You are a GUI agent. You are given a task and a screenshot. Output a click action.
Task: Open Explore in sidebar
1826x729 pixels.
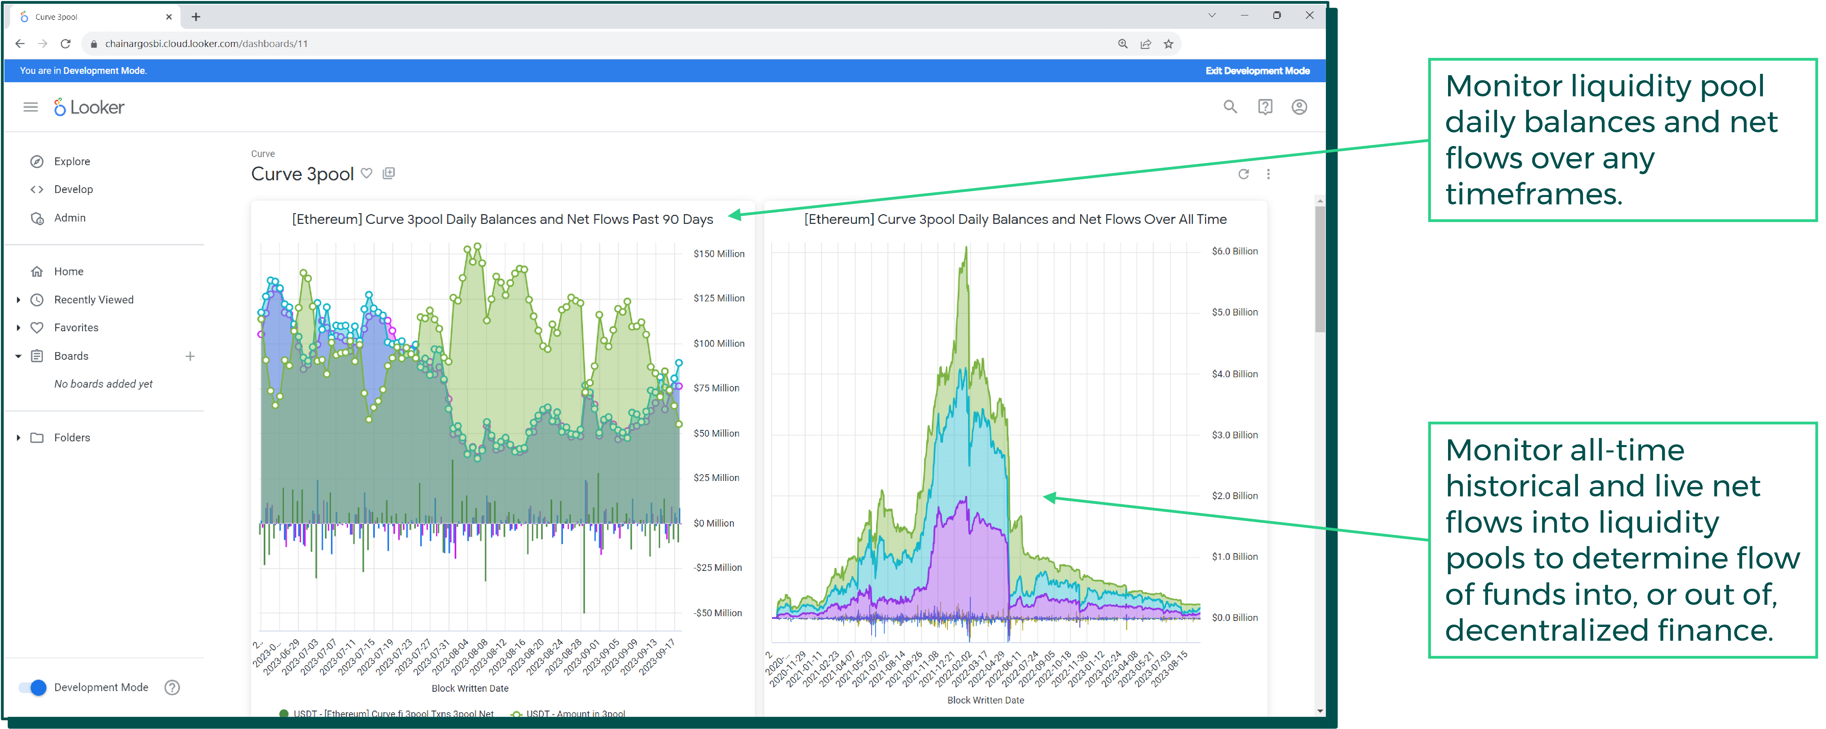point(71,161)
